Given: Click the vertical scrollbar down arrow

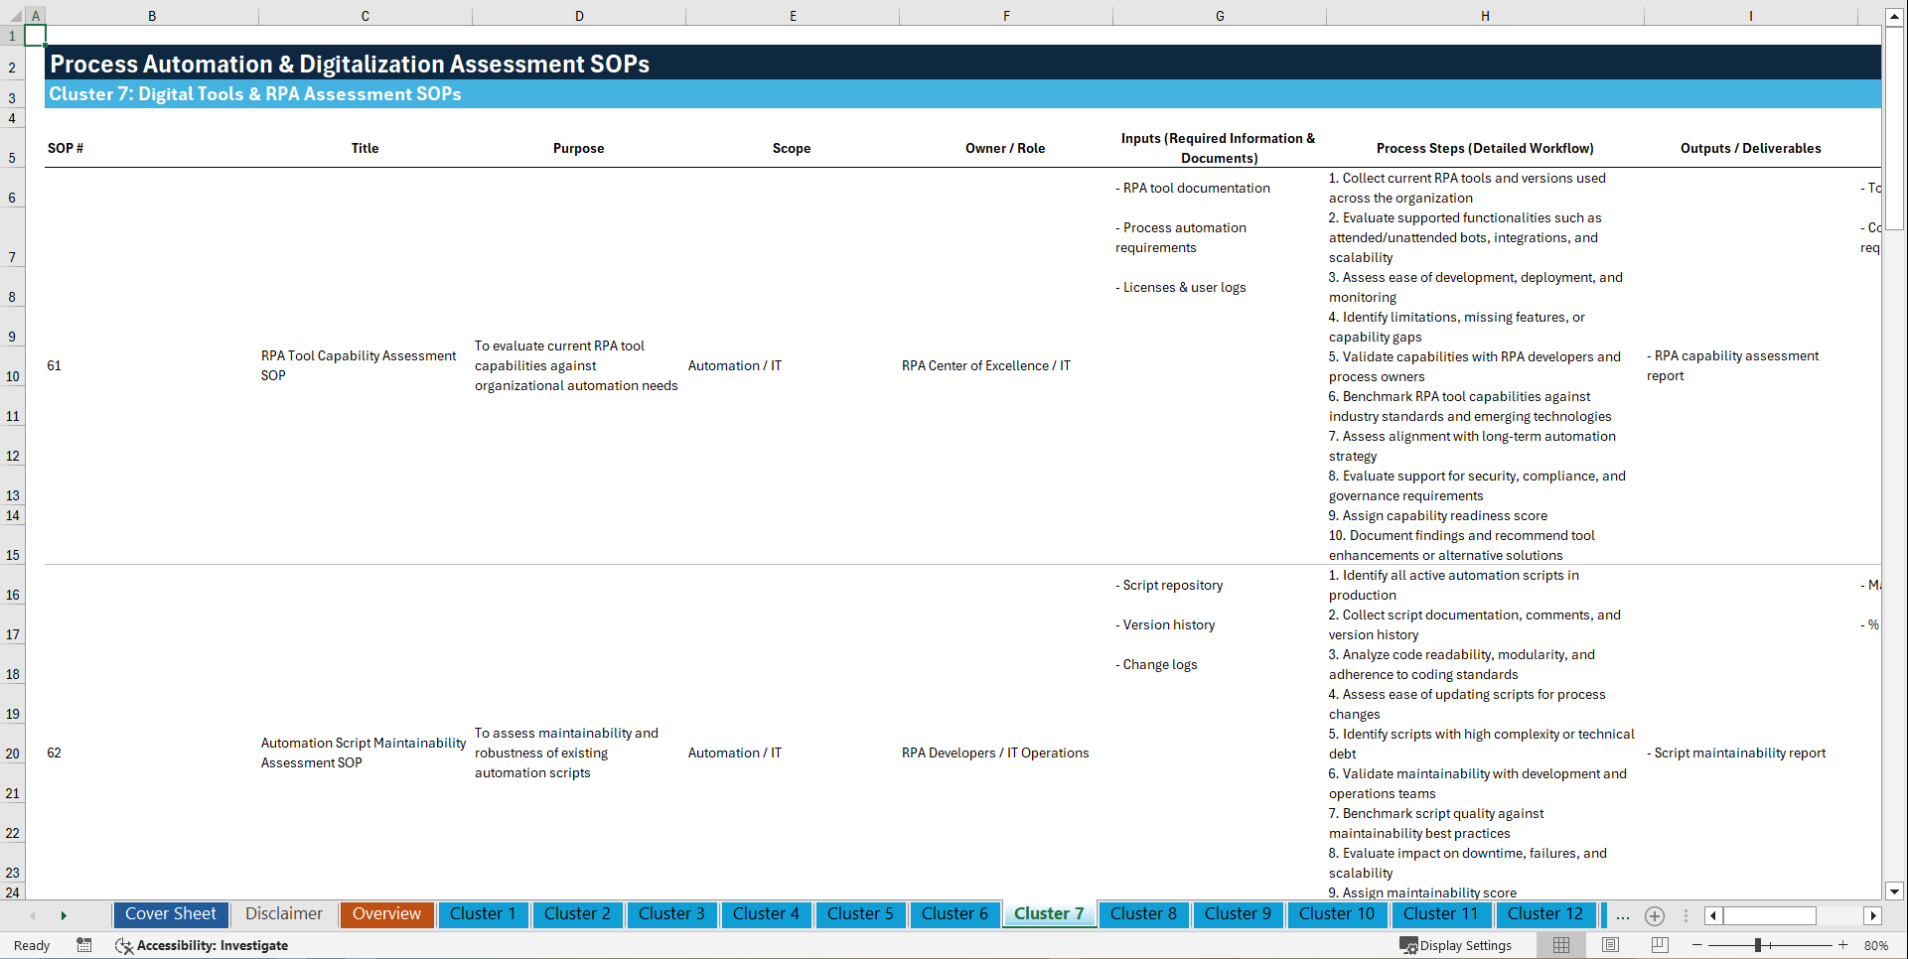Looking at the screenshot, I should pos(1896,891).
